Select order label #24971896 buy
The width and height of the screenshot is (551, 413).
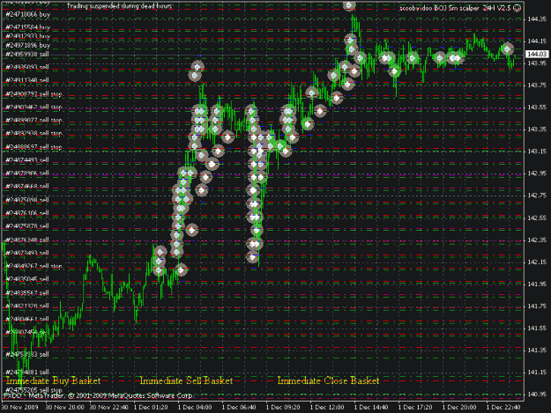[27, 45]
